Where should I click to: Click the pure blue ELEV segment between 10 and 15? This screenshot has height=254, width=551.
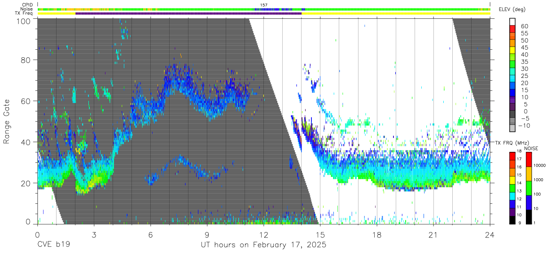(512, 93)
